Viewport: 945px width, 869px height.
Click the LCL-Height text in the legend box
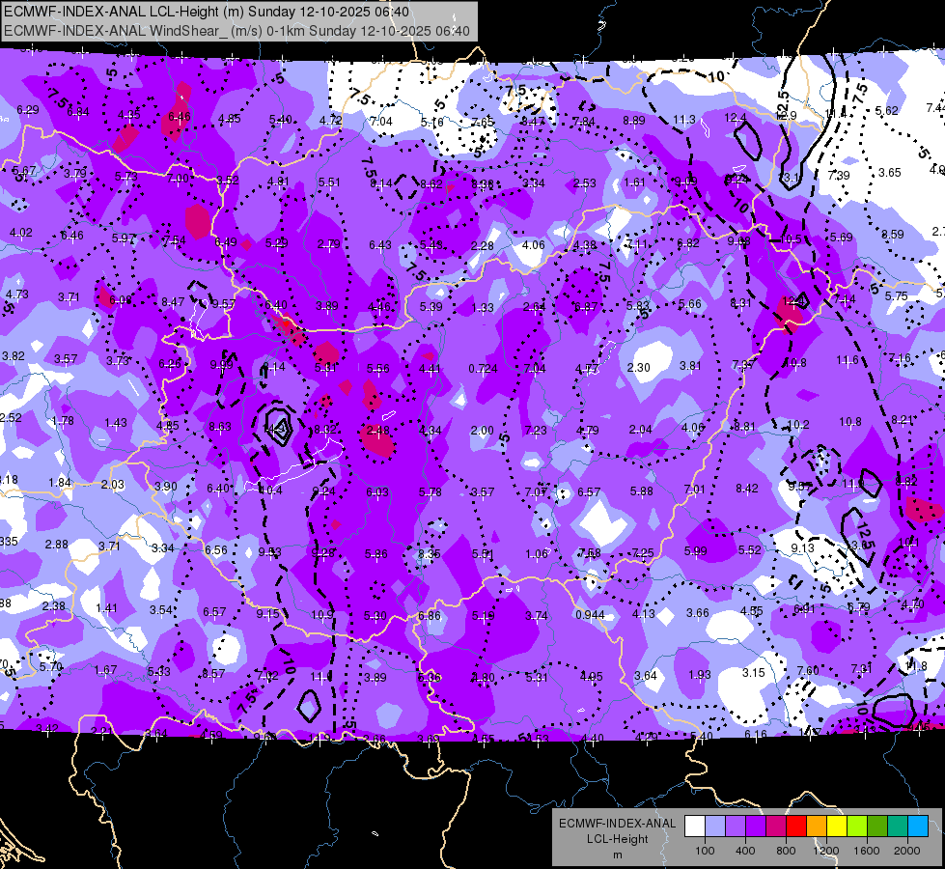pyautogui.click(x=617, y=839)
